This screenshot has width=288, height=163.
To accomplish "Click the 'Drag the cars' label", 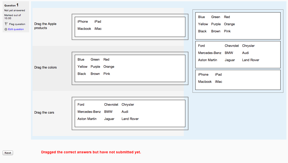I will (44, 112).
